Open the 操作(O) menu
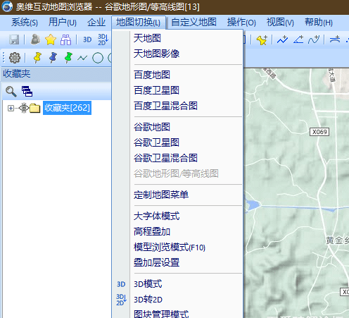The image size is (349, 318). [241, 23]
